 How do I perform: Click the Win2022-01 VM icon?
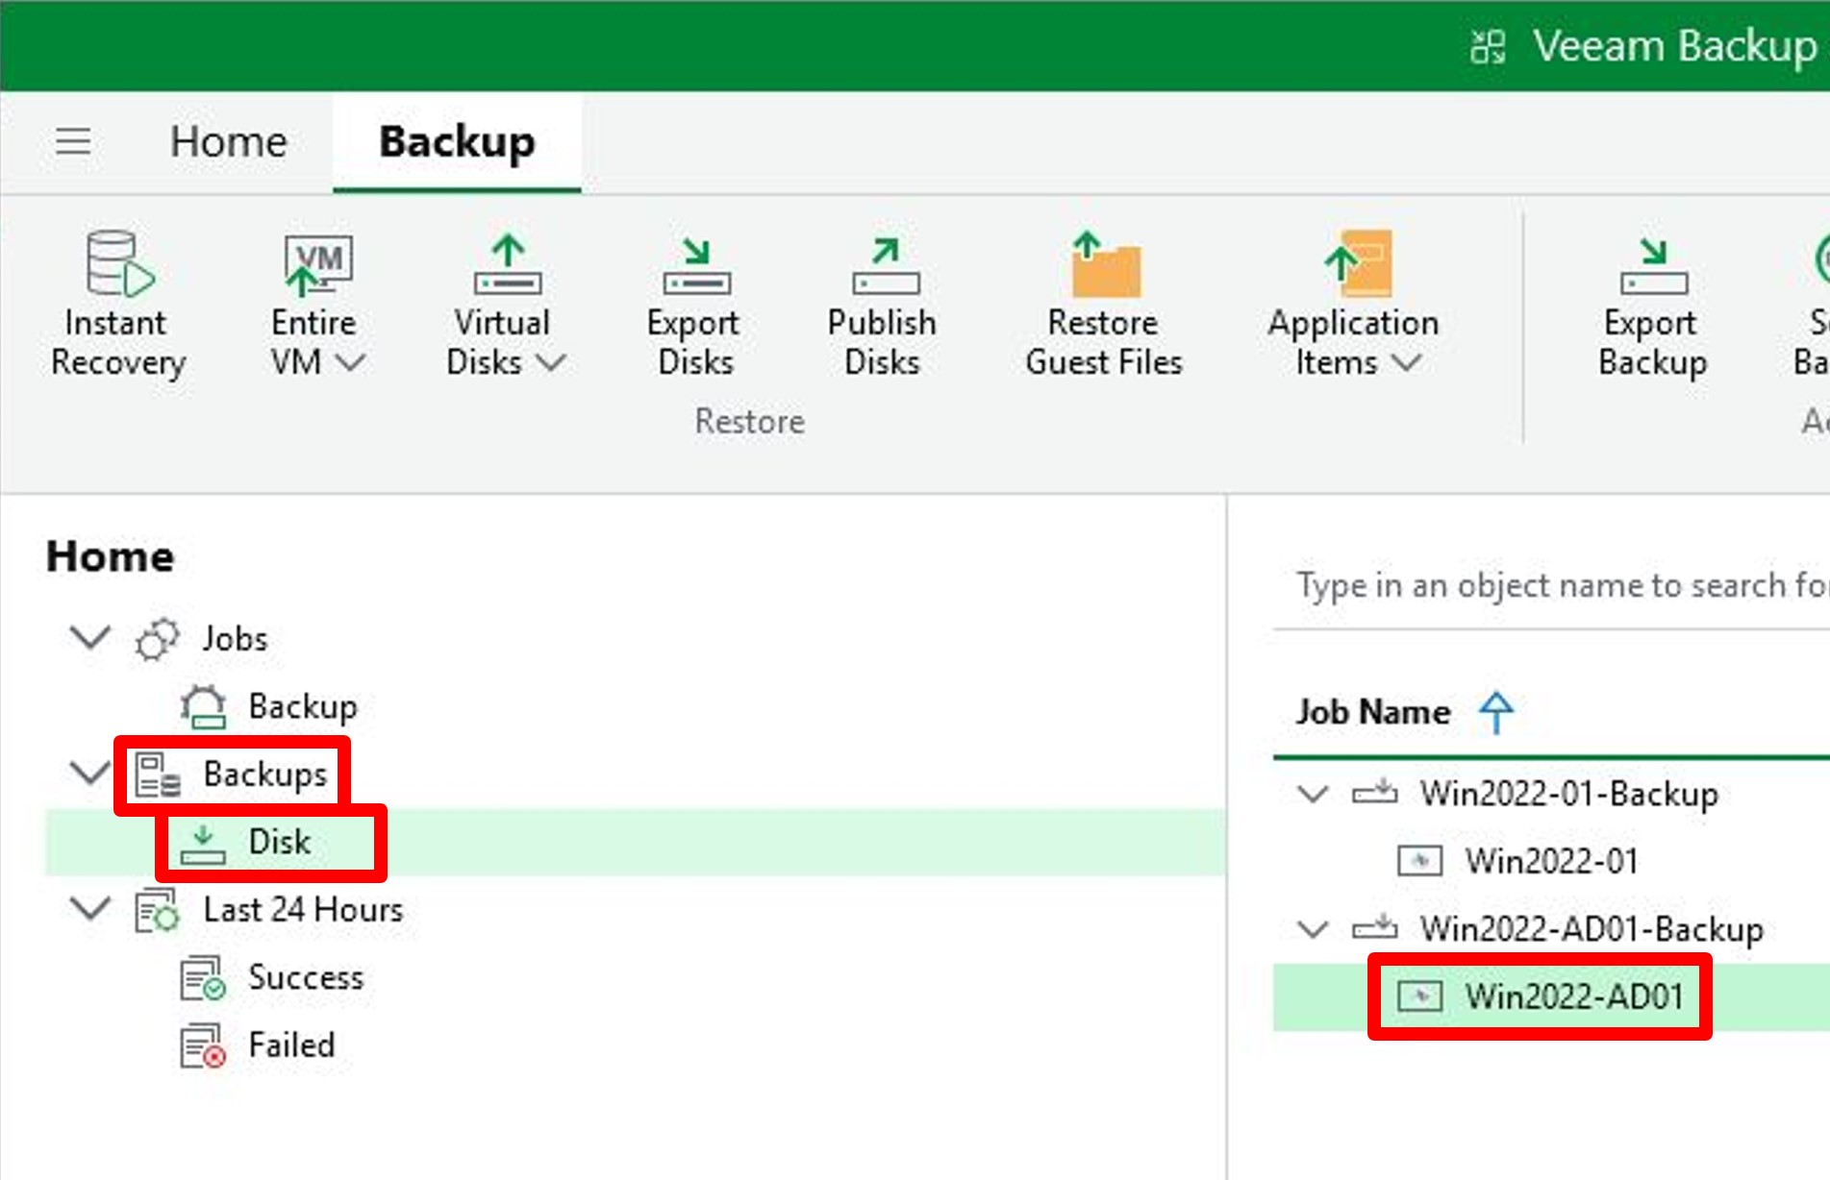click(1419, 861)
